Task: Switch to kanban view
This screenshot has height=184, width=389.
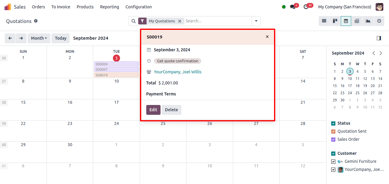Action: pos(335,21)
